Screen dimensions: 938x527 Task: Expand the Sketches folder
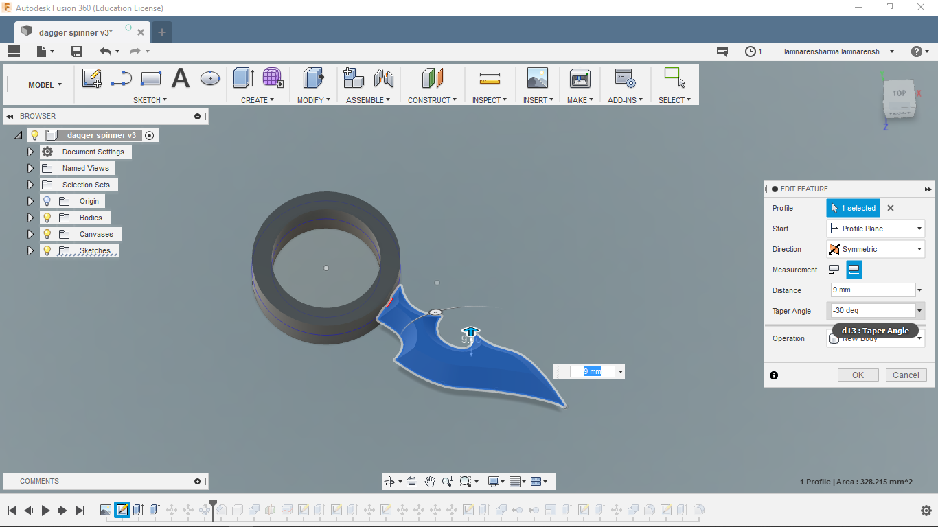click(30, 250)
